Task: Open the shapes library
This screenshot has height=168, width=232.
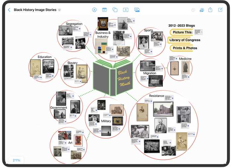Action: point(115,10)
